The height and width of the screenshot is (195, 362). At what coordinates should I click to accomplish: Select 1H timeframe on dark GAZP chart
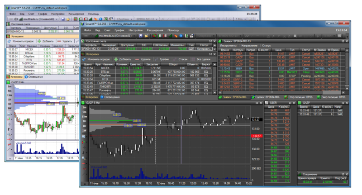tap(84, 121)
